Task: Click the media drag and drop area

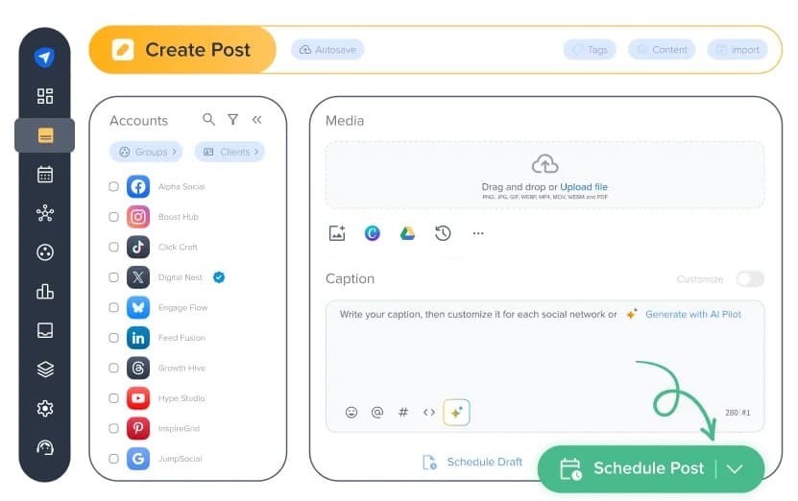Action: (x=544, y=175)
